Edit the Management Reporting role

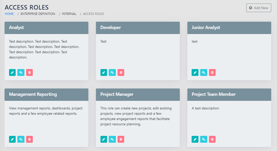12,139
